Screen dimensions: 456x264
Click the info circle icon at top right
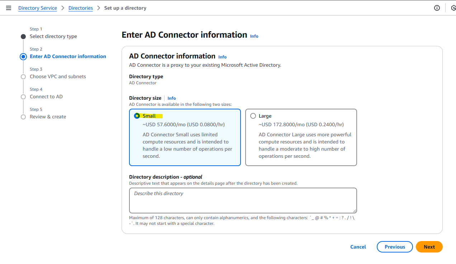(437, 8)
